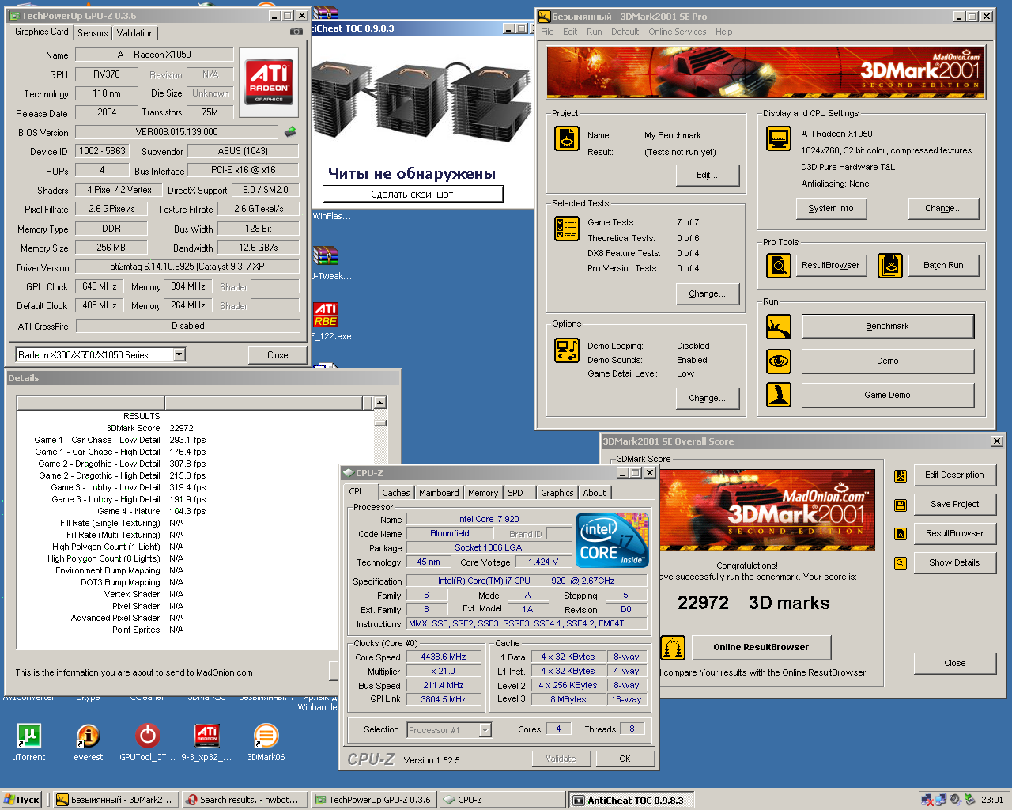Select the ATI RBE desktop icon

pos(326,315)
